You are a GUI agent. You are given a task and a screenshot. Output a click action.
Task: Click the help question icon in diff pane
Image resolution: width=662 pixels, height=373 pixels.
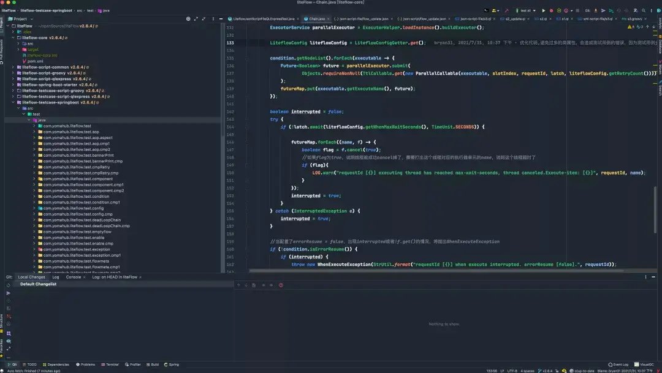tap(281, 285)
